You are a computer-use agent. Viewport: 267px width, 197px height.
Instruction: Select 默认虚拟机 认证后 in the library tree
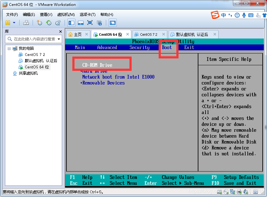tap(41, 61)
